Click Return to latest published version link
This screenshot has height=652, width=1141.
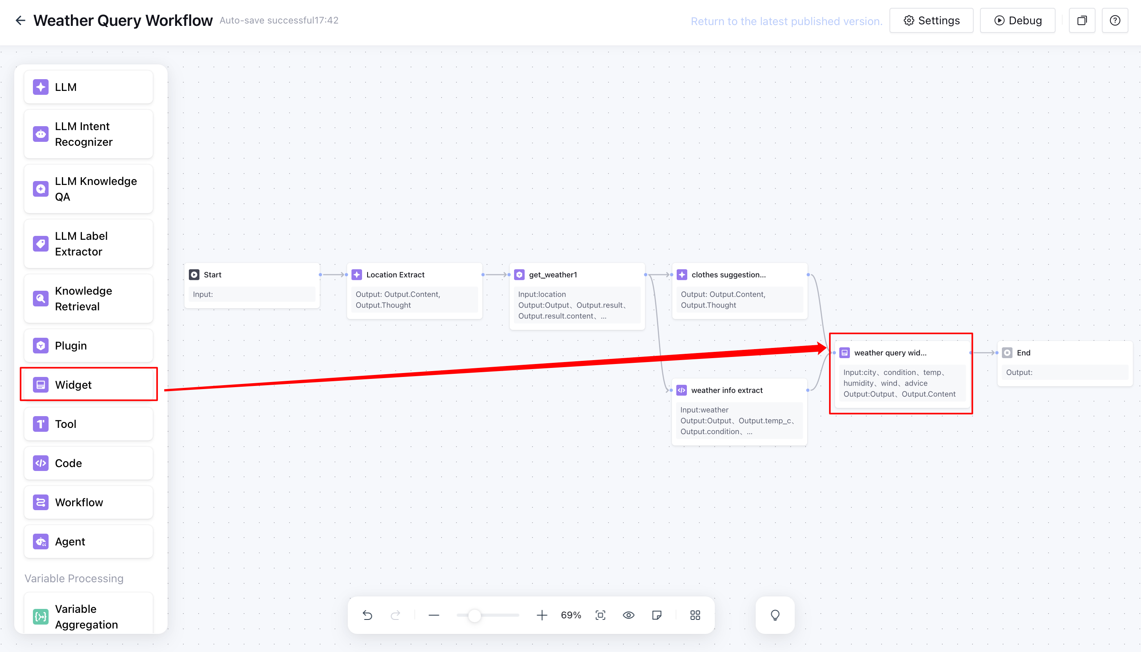pos(786,21)
